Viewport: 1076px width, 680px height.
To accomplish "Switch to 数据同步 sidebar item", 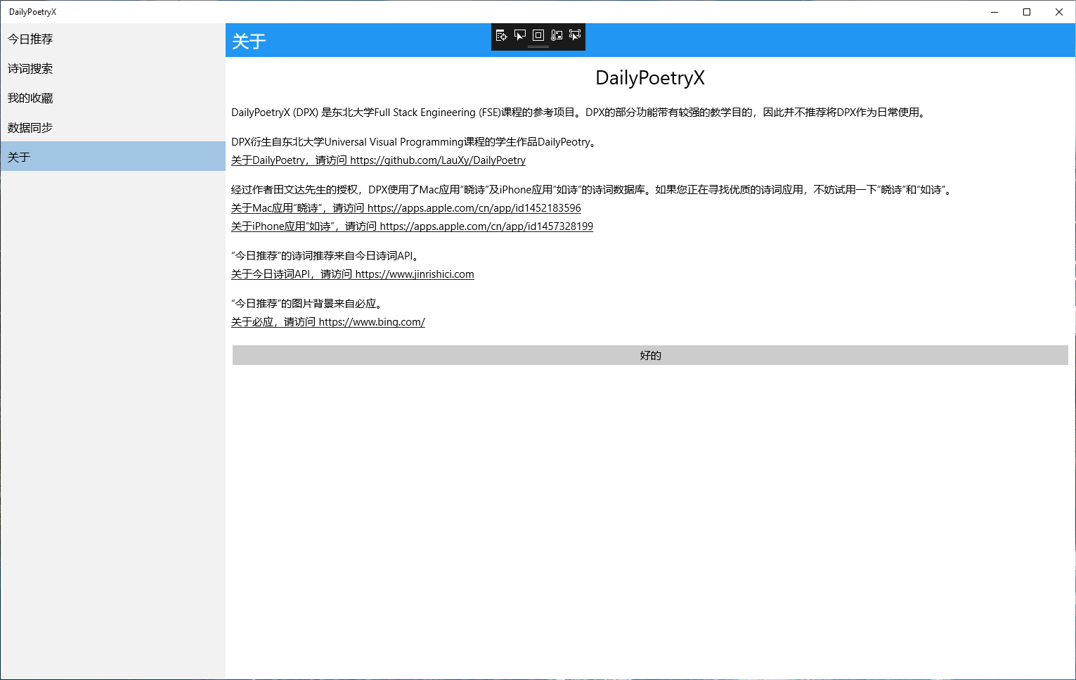I will 112,127.
